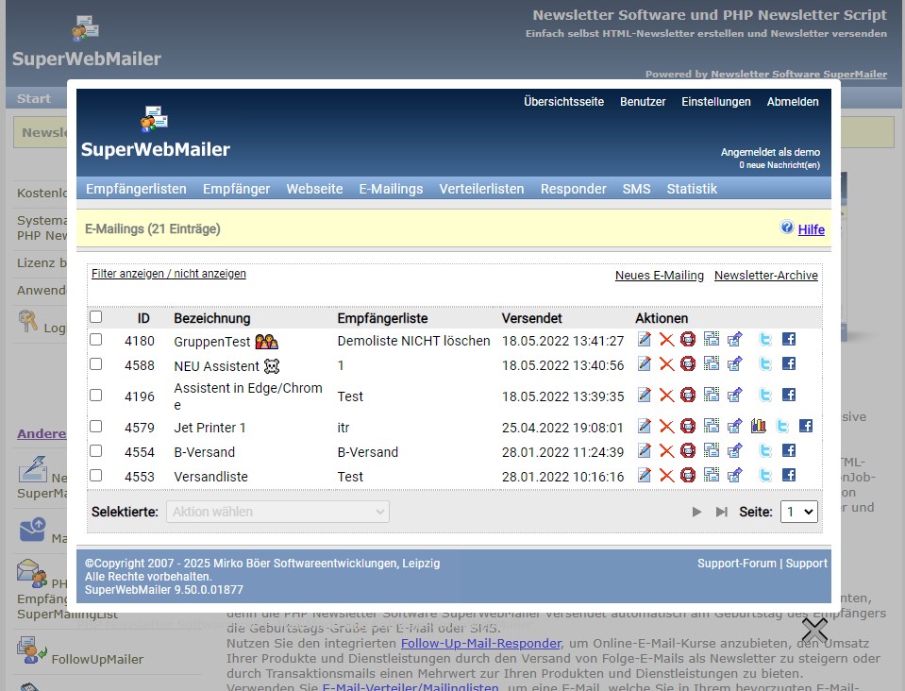Open Twitter icon for GruppenTest mailing

coord(765,340)
